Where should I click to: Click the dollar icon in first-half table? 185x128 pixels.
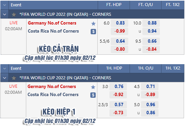(93, 95)
